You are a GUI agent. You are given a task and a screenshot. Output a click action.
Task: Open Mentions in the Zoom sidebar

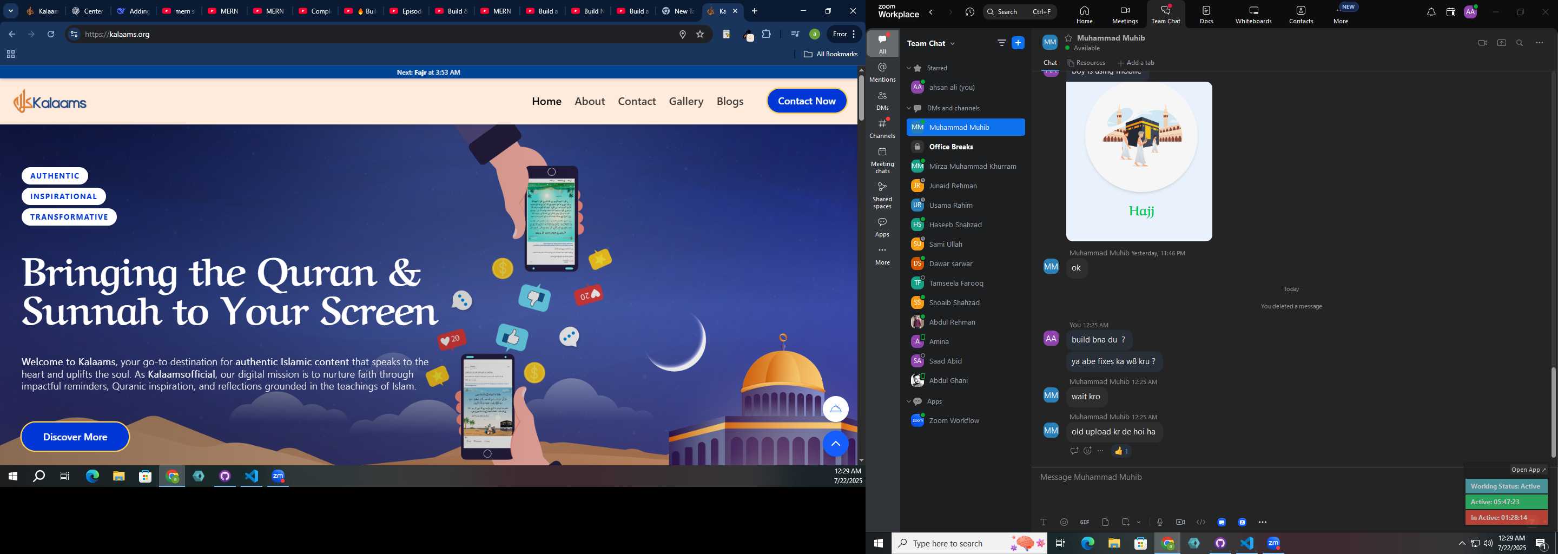(x=882, y=72)
